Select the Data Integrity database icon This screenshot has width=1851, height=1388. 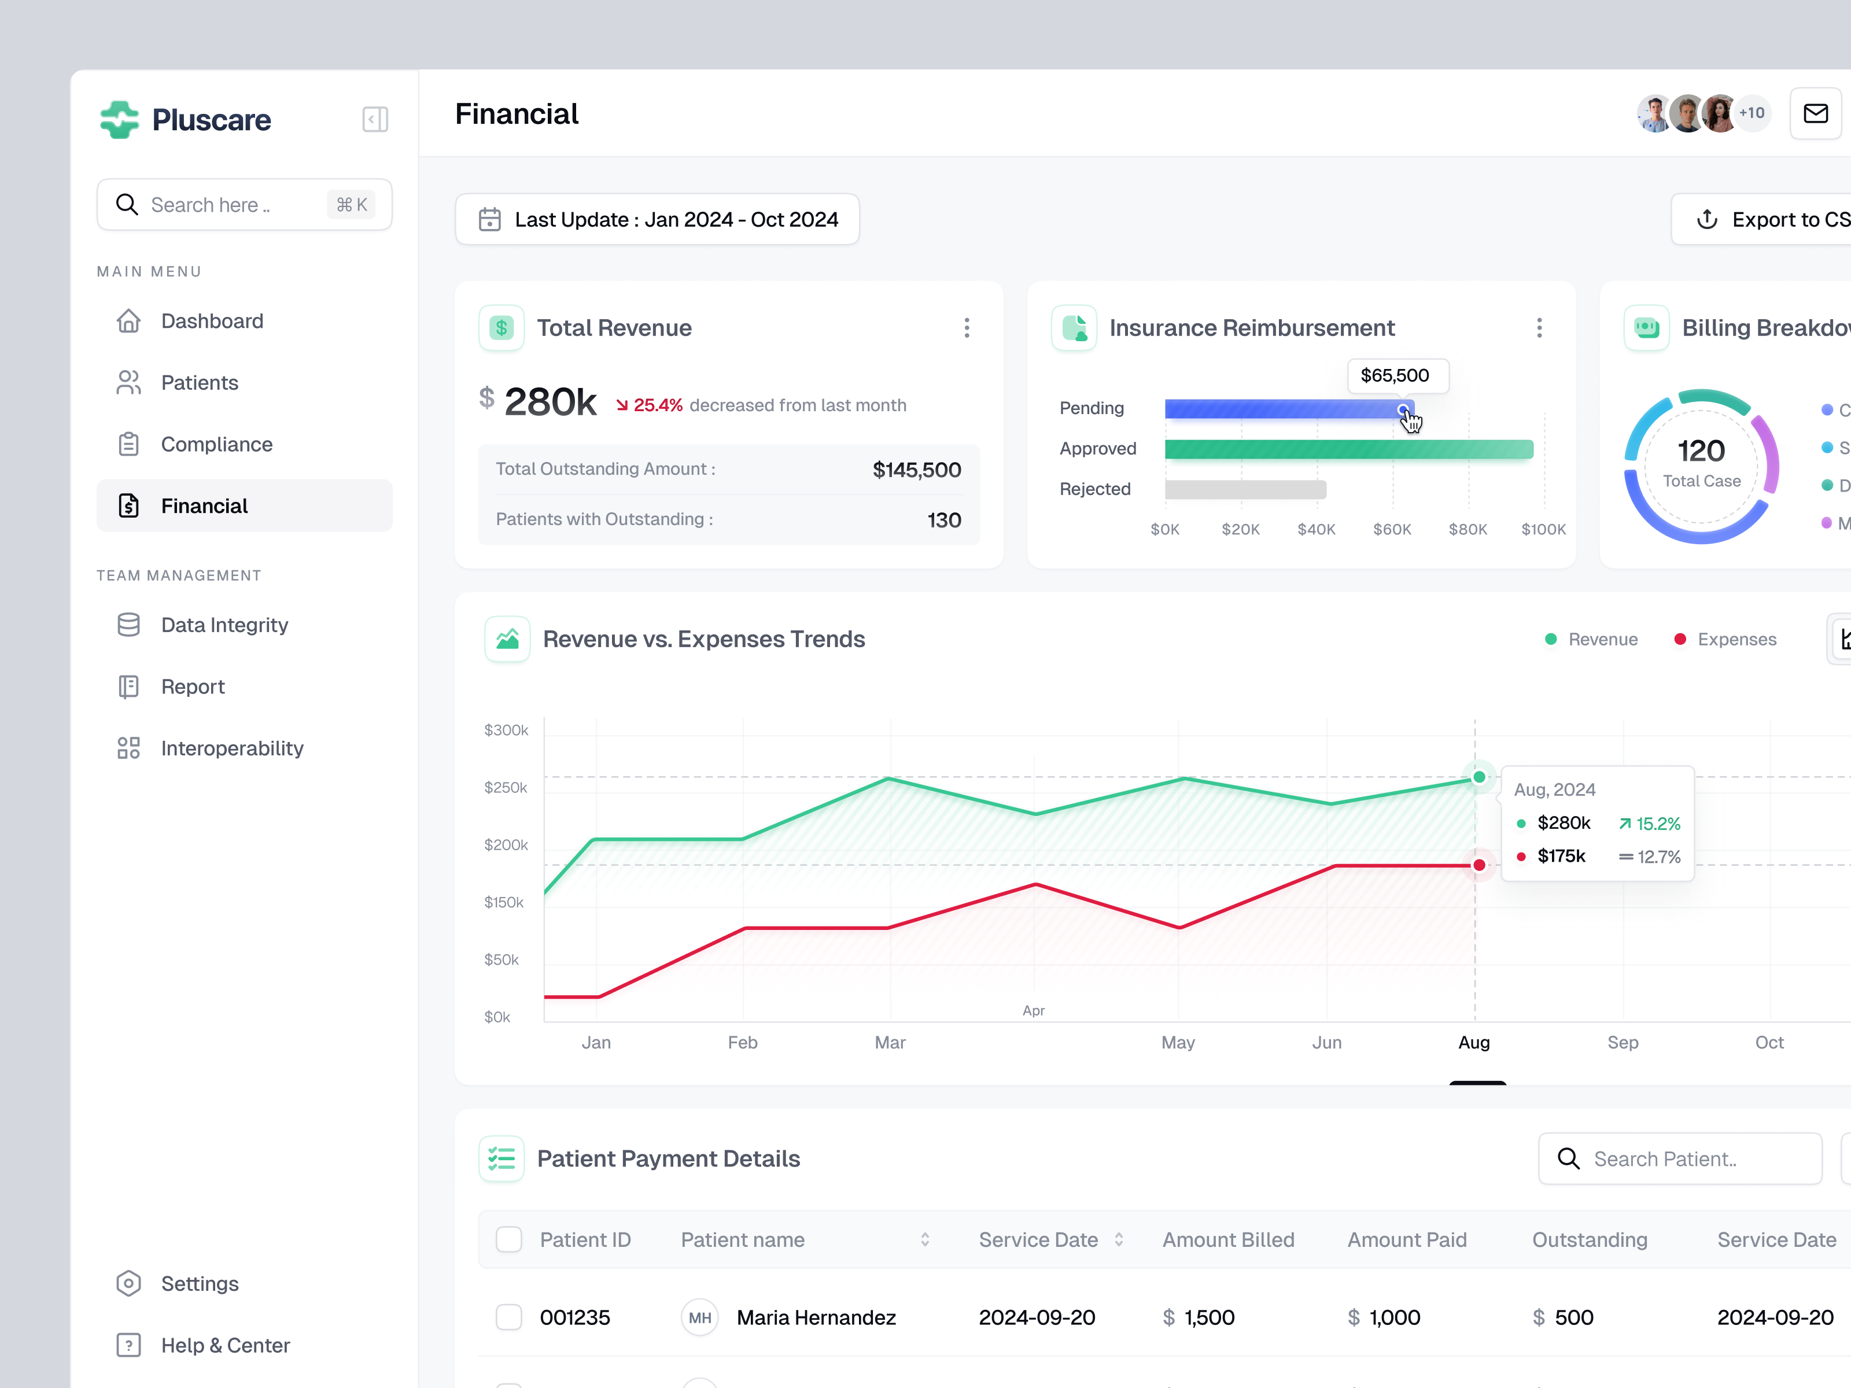[x=129, y=624]
